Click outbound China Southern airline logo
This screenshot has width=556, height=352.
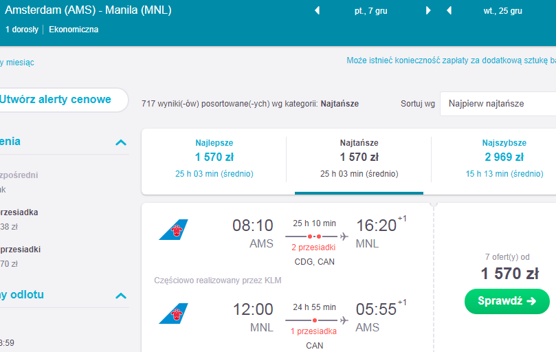pyautogui.click(x=173, y=230)
